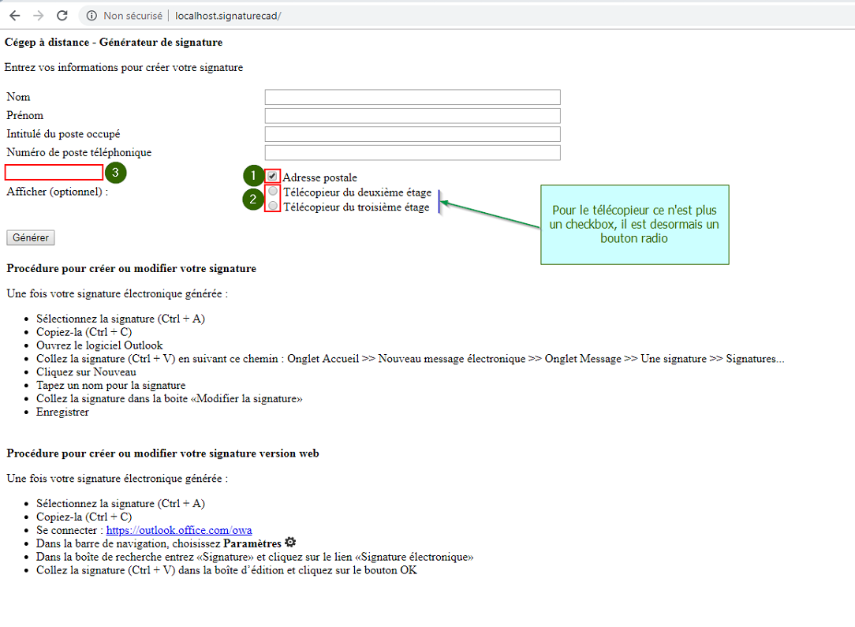Reload the page with the refresh icon
The height and width of the screenshot is (627, 855).
[62, 16]
